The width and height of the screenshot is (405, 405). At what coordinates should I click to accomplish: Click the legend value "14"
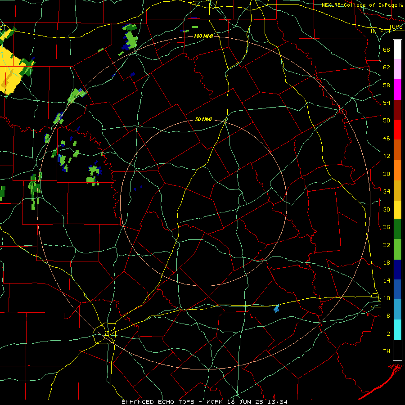(x=387, y=280)
